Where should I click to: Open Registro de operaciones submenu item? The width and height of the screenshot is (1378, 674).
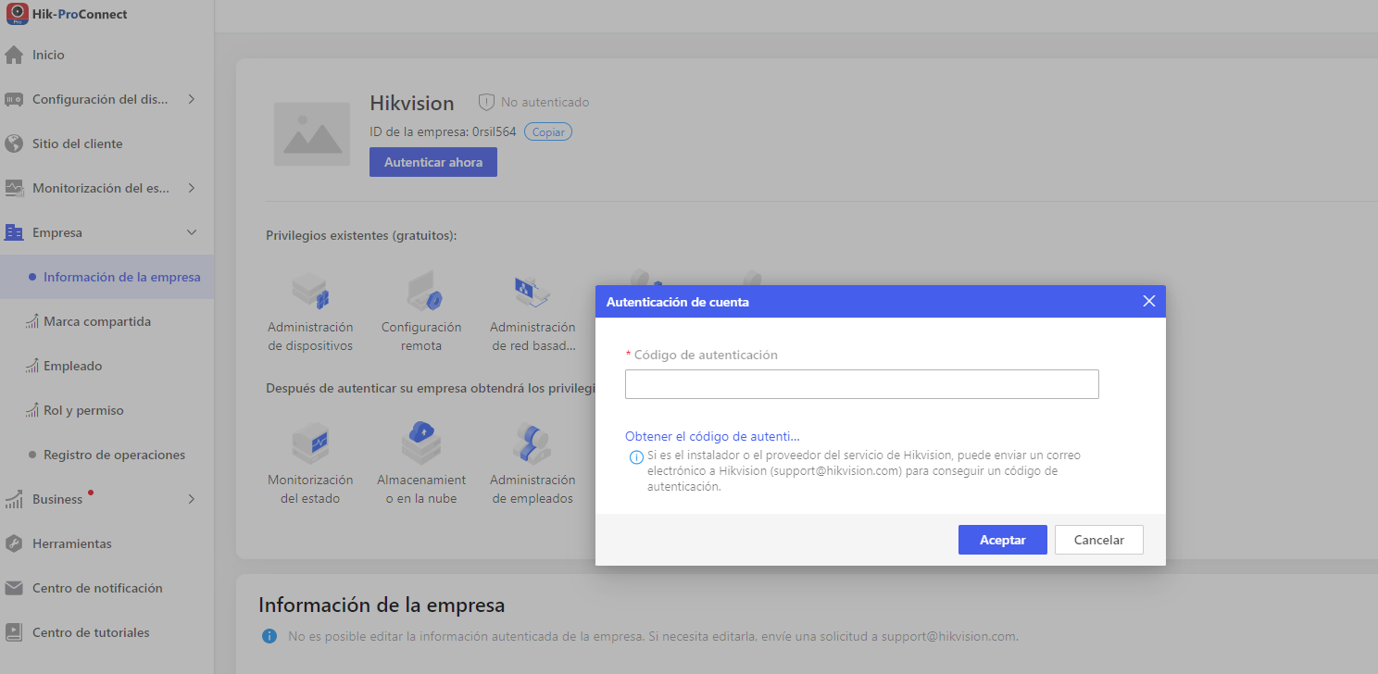(106, 455)
